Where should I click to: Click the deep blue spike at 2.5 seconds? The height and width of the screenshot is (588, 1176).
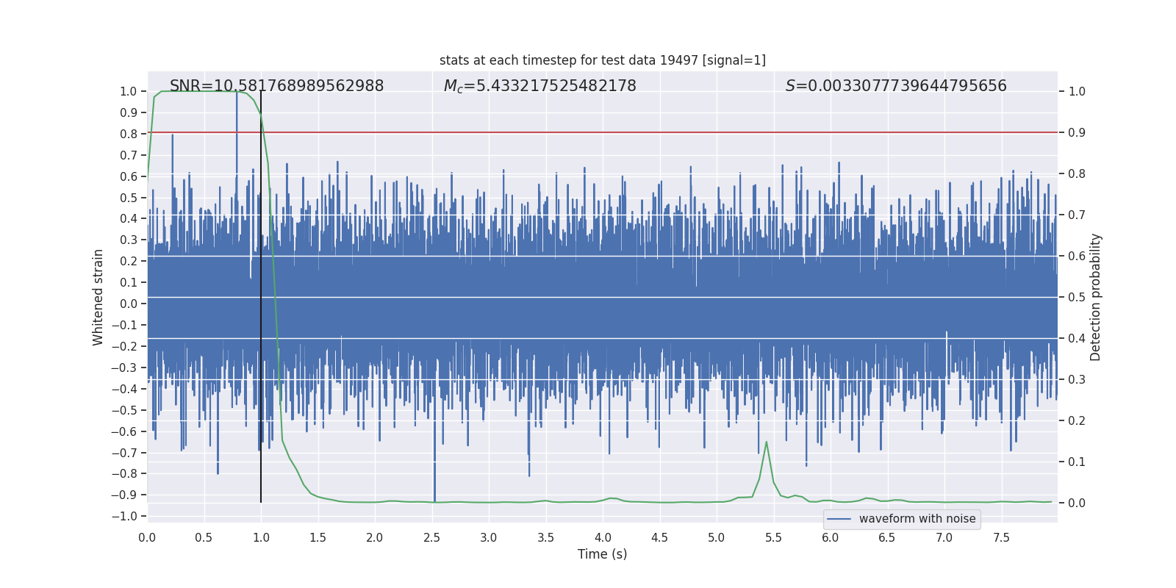434,478
